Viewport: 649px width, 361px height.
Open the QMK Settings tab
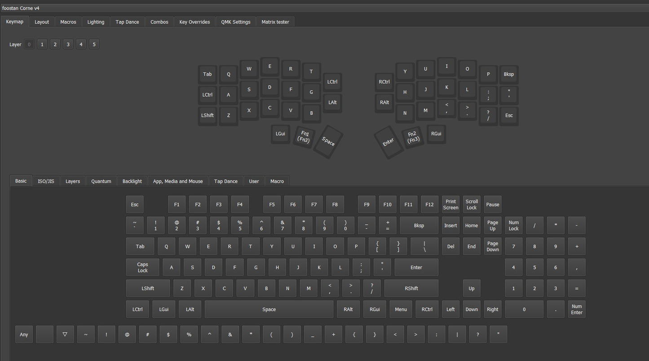[235, 22]
